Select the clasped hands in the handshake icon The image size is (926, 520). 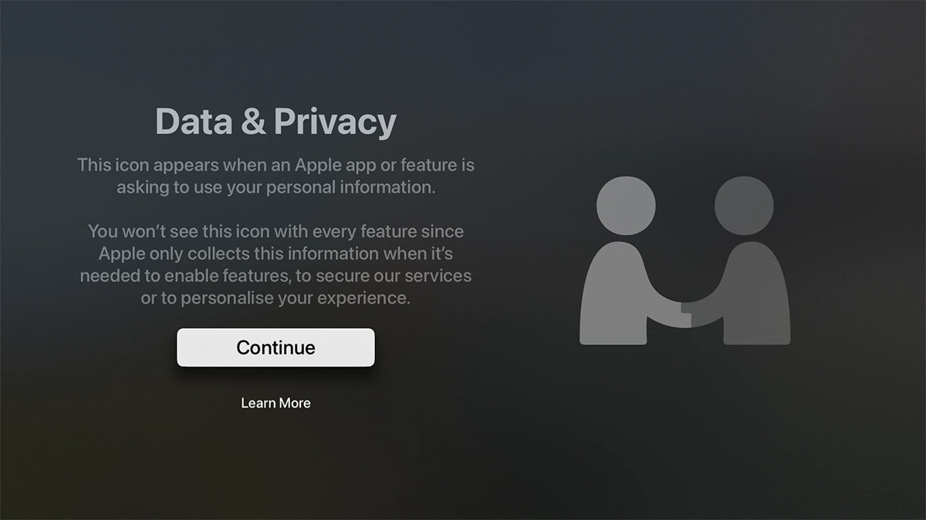[682, 314]
